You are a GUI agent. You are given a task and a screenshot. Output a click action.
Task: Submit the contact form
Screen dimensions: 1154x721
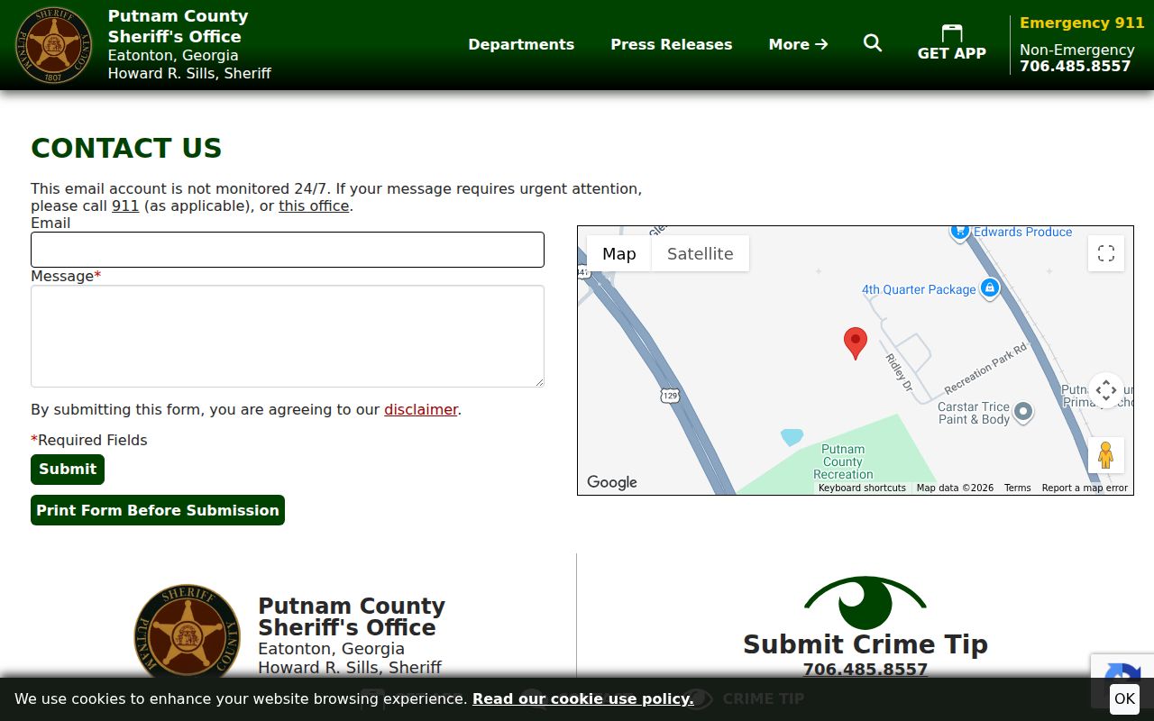(68, 470)
